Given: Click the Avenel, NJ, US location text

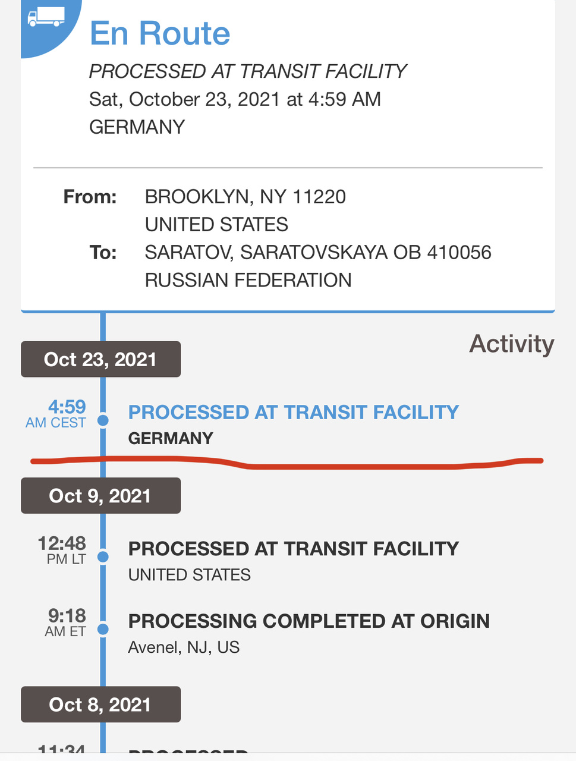Looking at the screenshot, I should pos(184,647).
